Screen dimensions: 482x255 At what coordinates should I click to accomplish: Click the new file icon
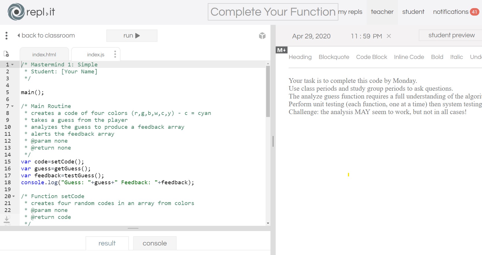pos(6,54)
